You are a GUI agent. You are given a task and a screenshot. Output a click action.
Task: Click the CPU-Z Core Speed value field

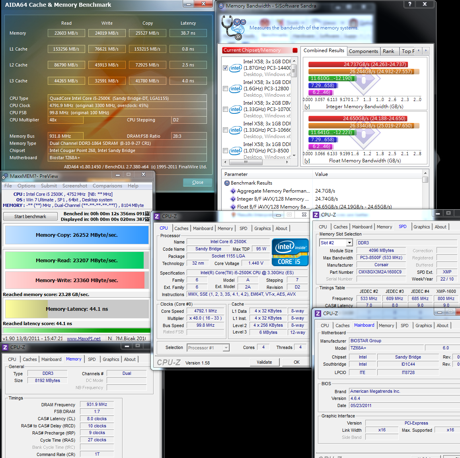click(205, 311)
